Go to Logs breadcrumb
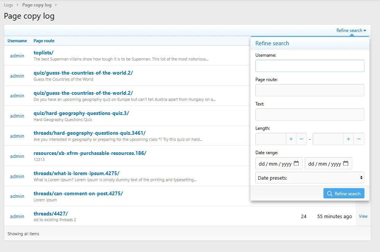Image resolution: width=380 pixels, height=252 pixels. pos(8,5)
